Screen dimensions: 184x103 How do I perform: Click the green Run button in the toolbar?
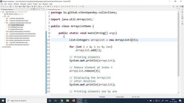[x=20, y=7]
